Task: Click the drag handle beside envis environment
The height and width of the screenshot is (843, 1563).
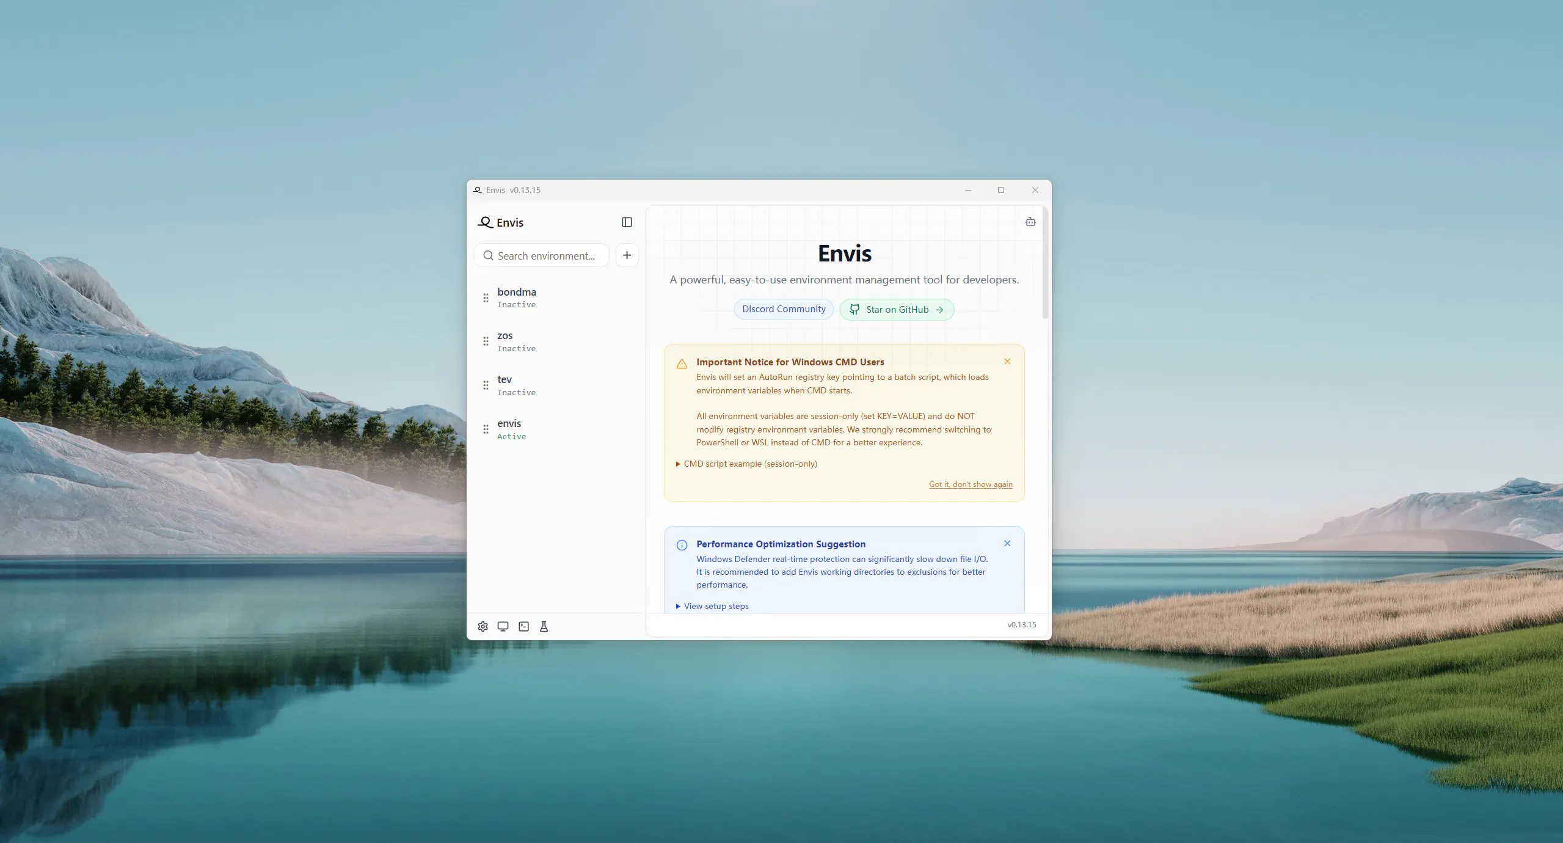Action: point(486,429)
